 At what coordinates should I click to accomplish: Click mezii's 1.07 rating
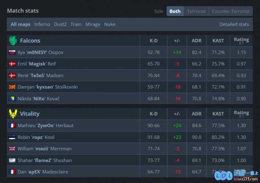point(241,149)
